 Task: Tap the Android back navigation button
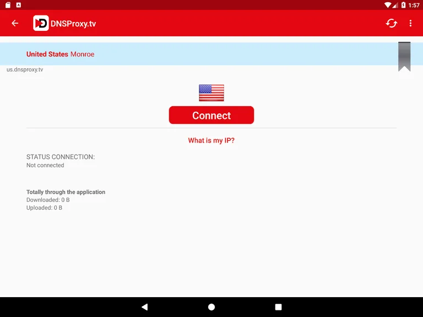(x=145, y=307)
